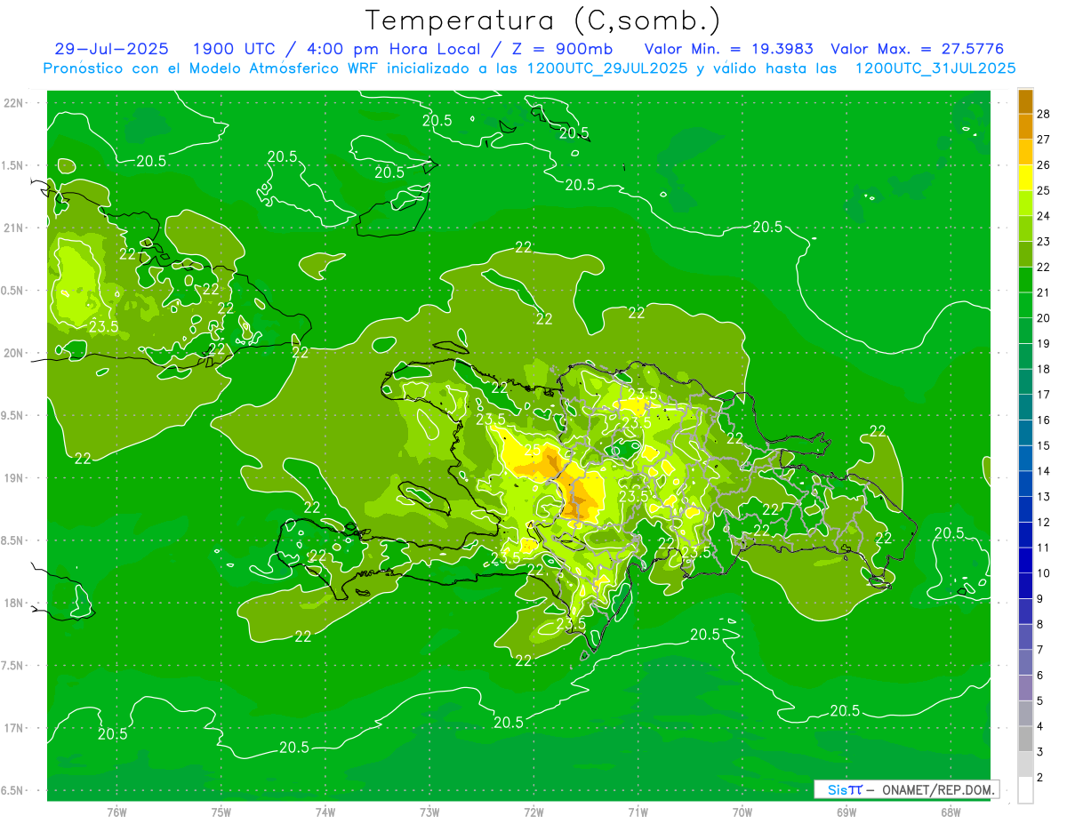This screenshot has height=824, width=1067.
Task: Click the longitude axis label "75W"
Action: tap(221, 812)
